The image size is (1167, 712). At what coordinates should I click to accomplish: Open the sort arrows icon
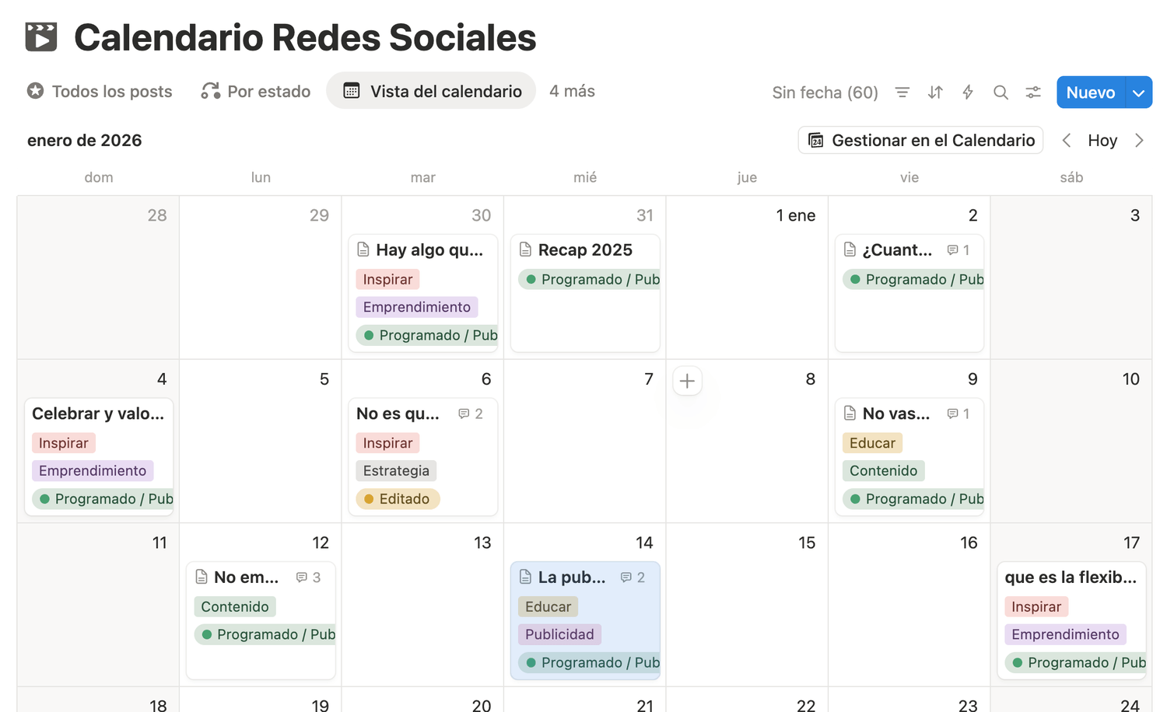[x=935, y=92]
